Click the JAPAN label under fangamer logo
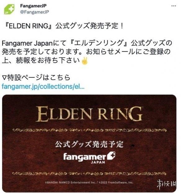This screenshot has height=193, width=181. 98,162
